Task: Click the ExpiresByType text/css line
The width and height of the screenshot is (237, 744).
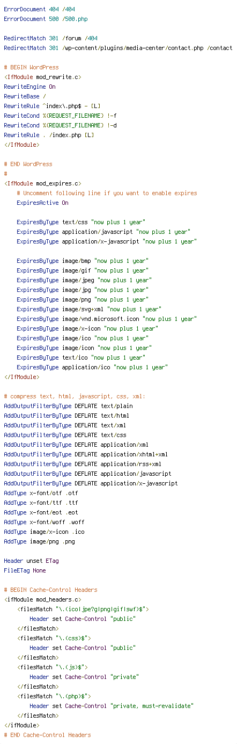Action: tap(81, 222)
